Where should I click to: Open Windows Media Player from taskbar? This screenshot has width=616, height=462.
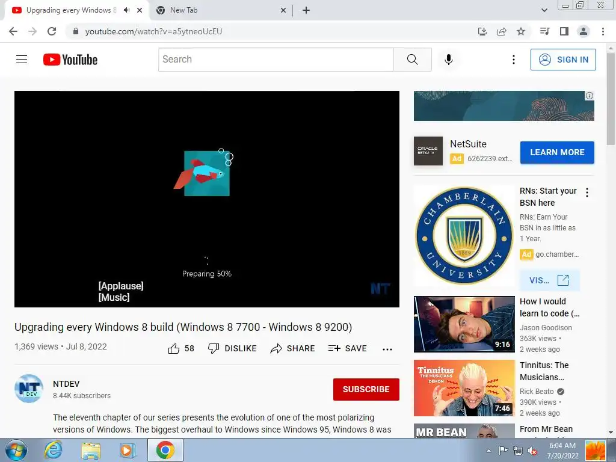pos(127,450)
